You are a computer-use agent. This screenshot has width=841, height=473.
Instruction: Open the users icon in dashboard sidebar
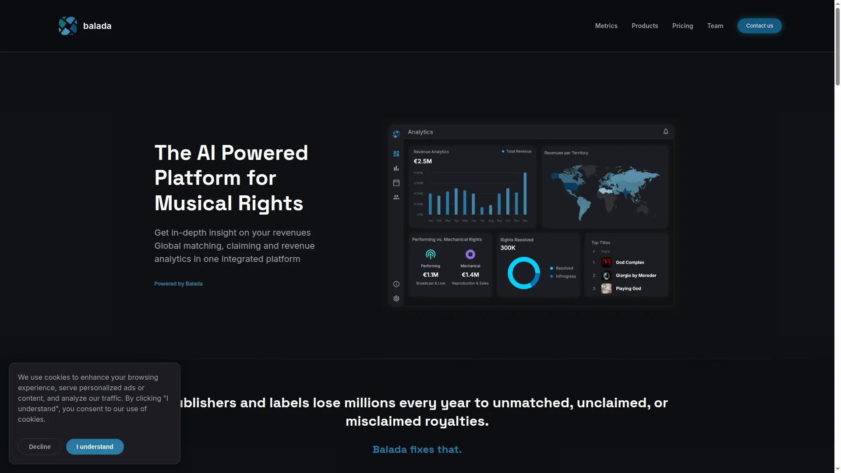pyautogui.click(x=396, y=197)
